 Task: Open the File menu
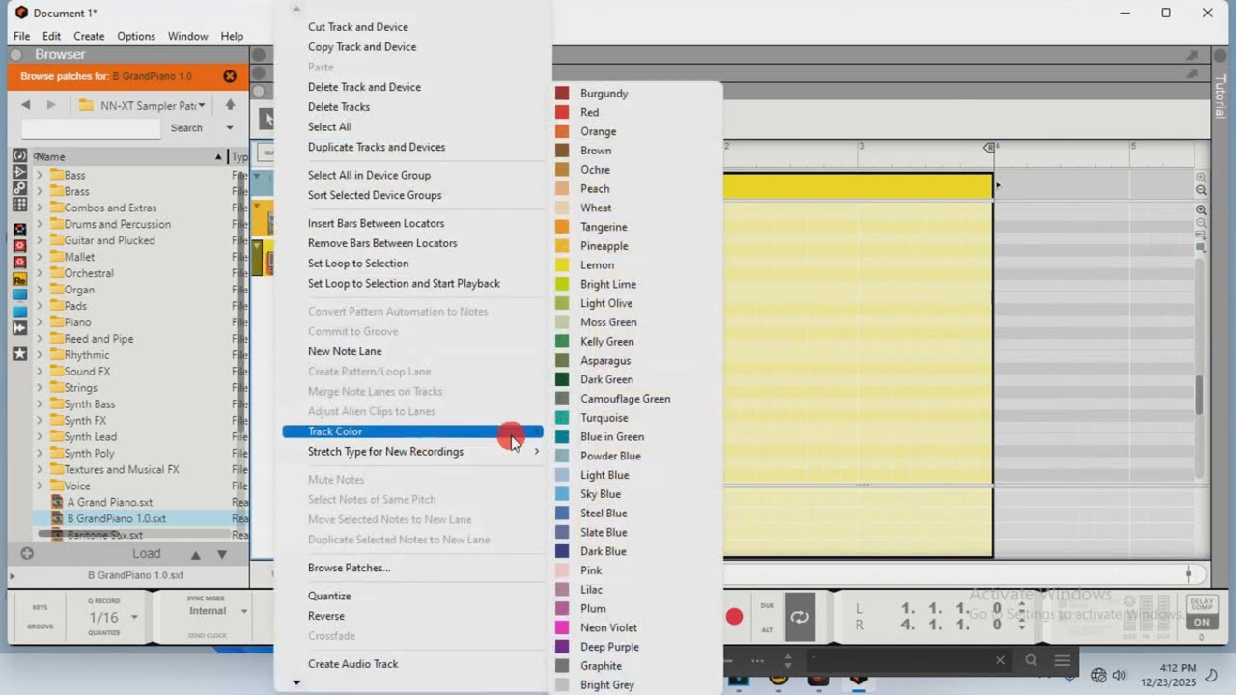point(21,36)
